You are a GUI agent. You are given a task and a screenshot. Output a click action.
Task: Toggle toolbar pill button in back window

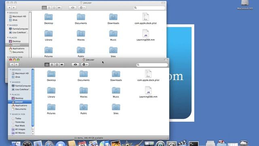[x=163, y=3]
